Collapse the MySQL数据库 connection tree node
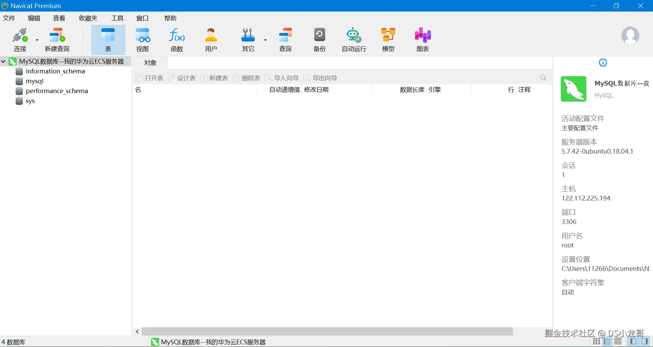Viewport: 653px width, 347px height. (x=3, y=62)
